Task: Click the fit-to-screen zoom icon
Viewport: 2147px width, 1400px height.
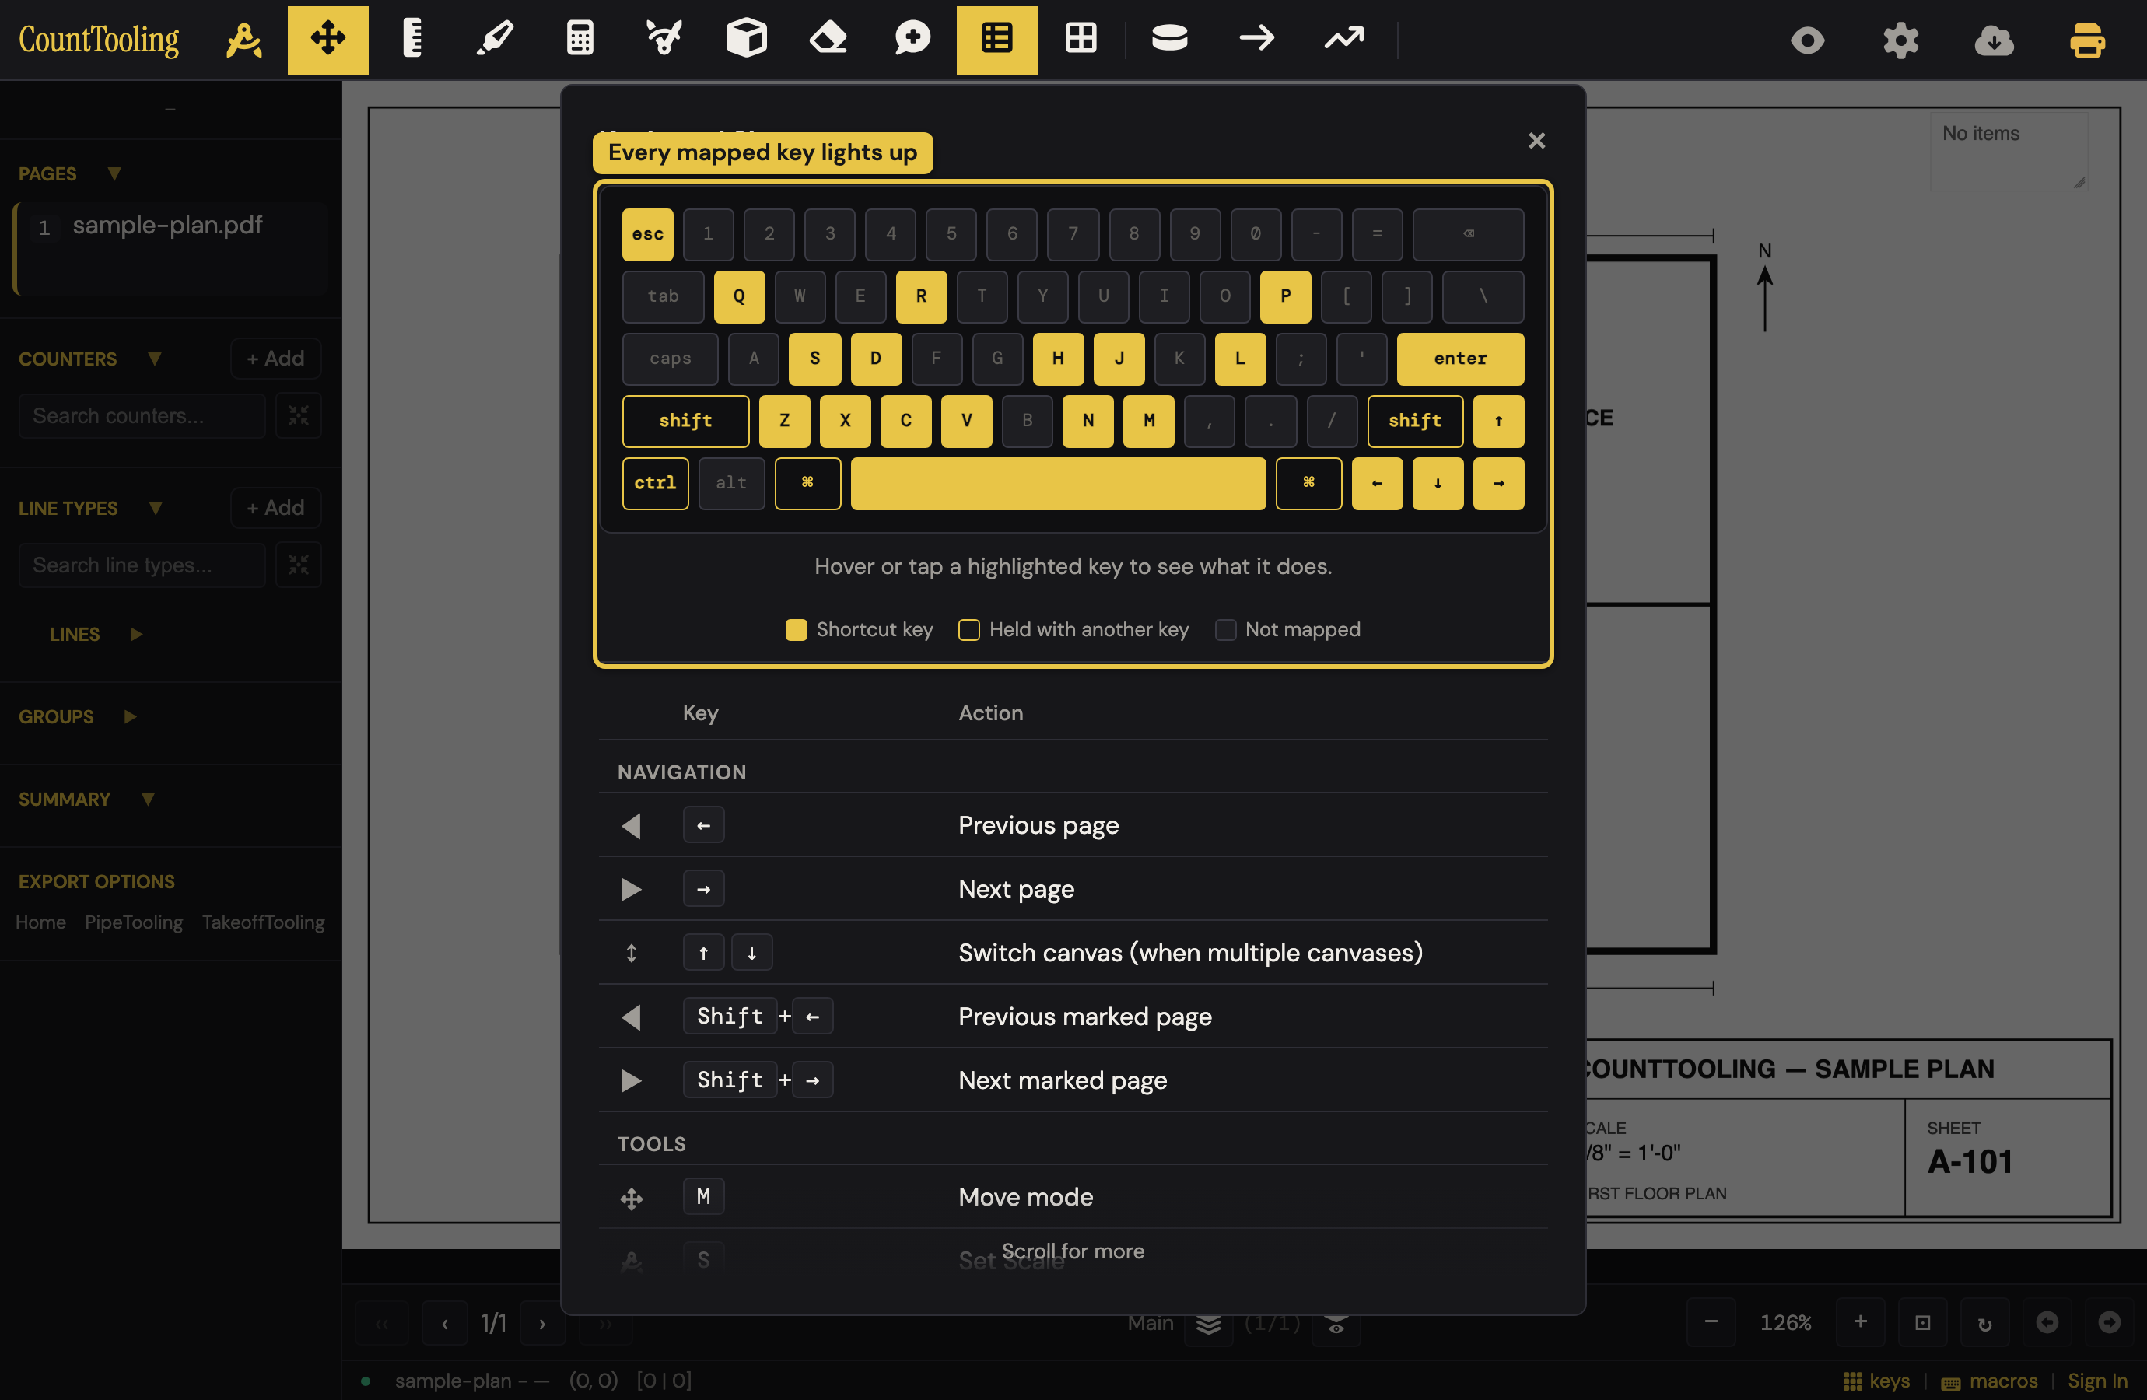Action: pyautogui.click(x=1922, y=1322)
